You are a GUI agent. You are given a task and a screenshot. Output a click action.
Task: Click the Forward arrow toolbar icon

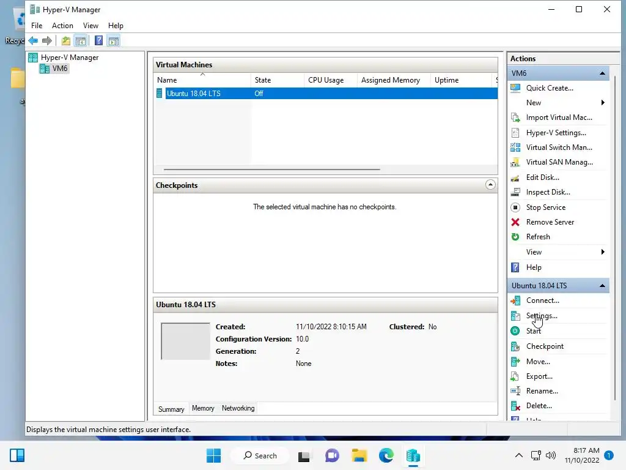tap(47, 40)
